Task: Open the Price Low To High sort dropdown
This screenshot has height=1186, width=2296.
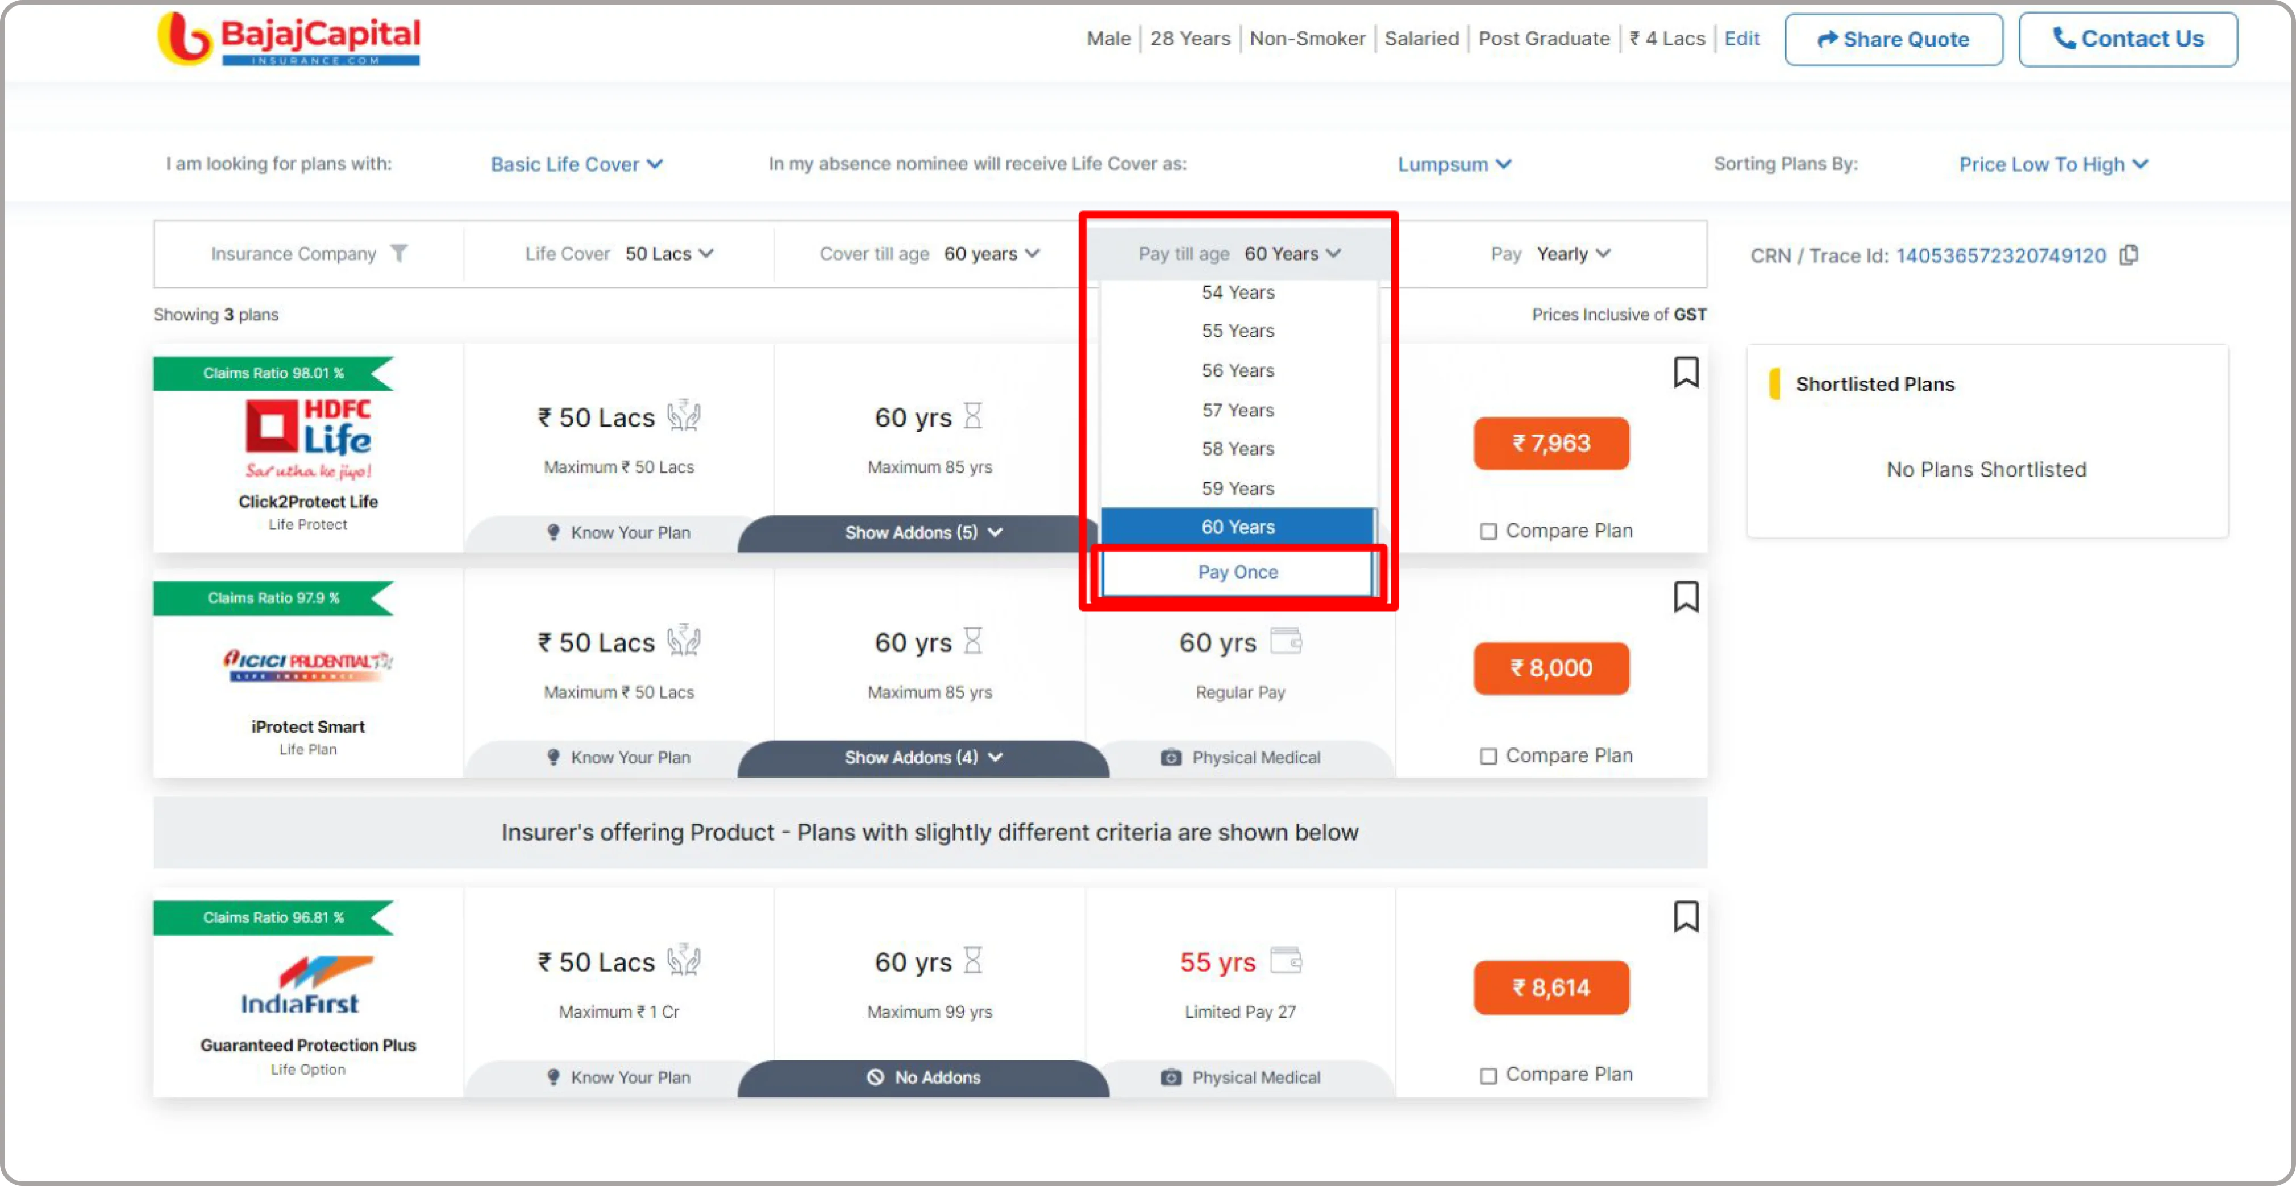Action: [x=2053, y=165]
